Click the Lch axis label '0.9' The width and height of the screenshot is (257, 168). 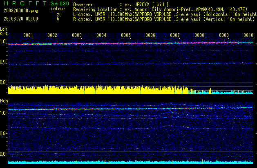(3, 62)
